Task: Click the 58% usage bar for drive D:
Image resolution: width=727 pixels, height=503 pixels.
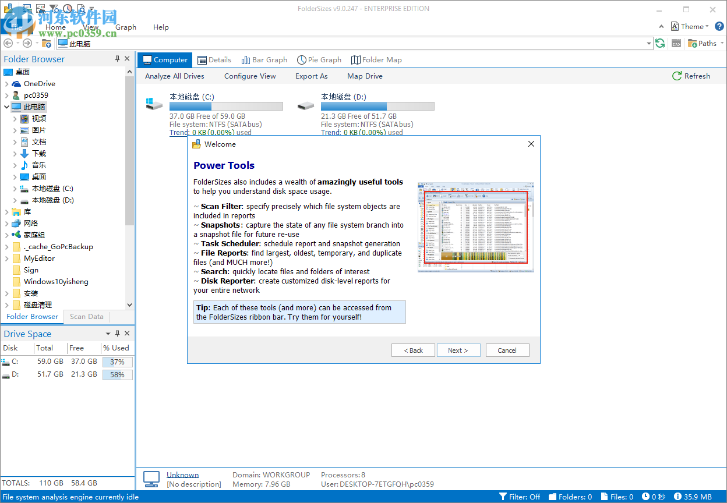Action: (x=117, y=374)
